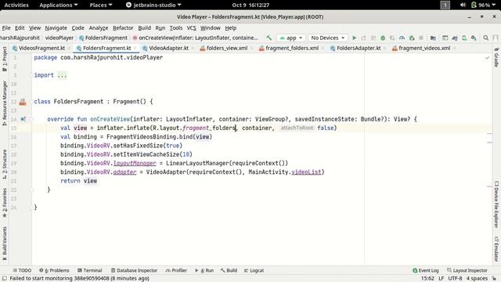Switch to the folders_view.xml tab

(x=226, y=48)
